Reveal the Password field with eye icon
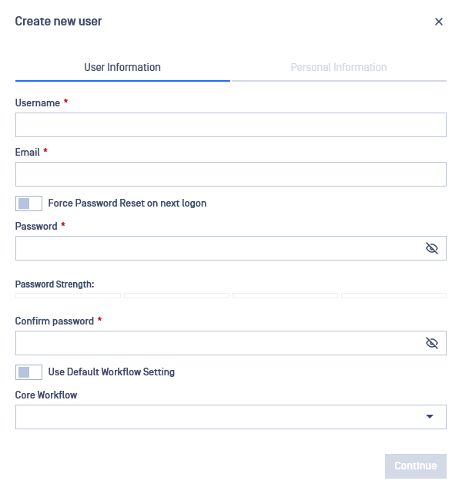Viewport: 462px width, 491px height. (432, 248)
